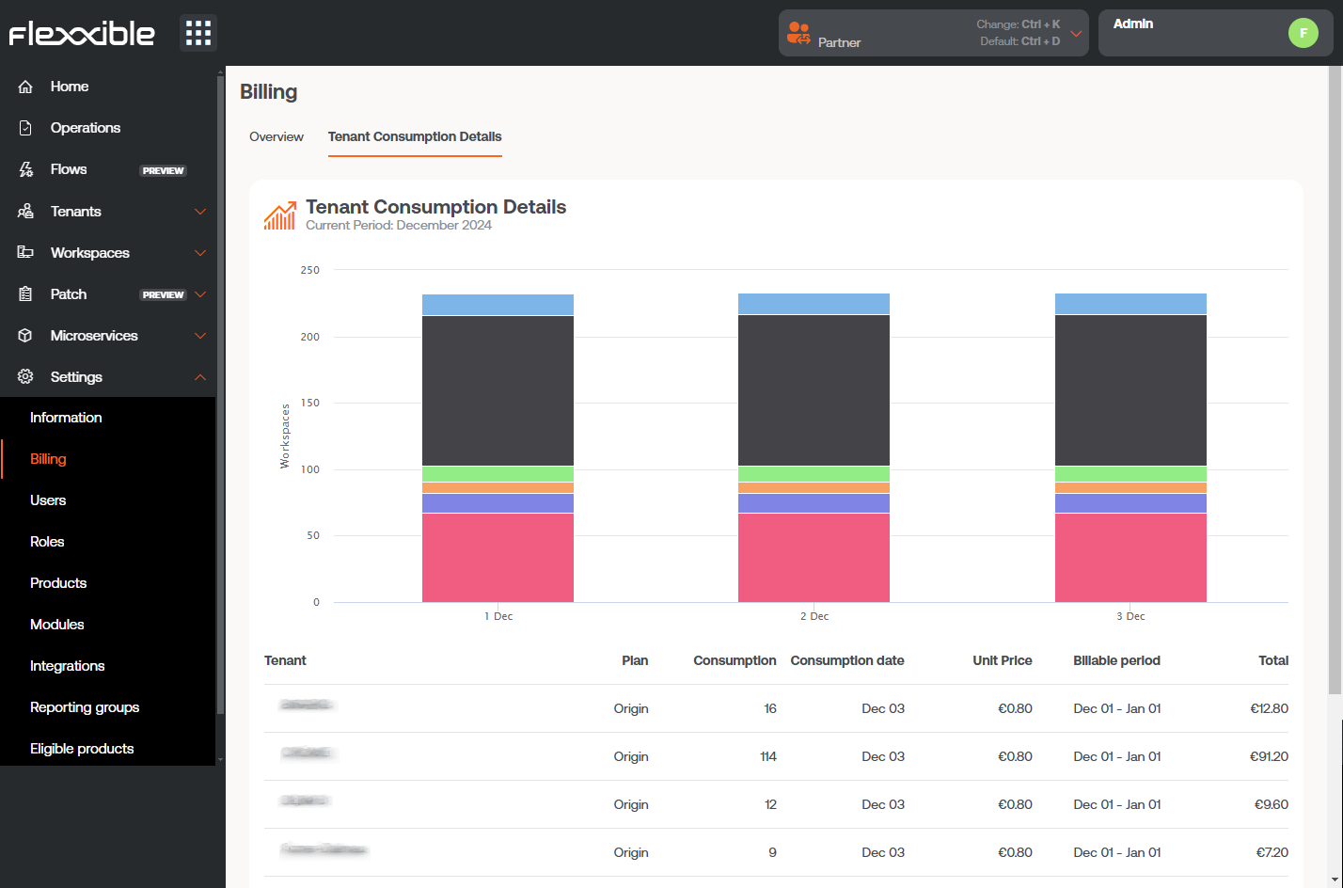Click the green segment of 1 Dec bar
This screenshot has width=1343, height=888.
coord(498,474)
